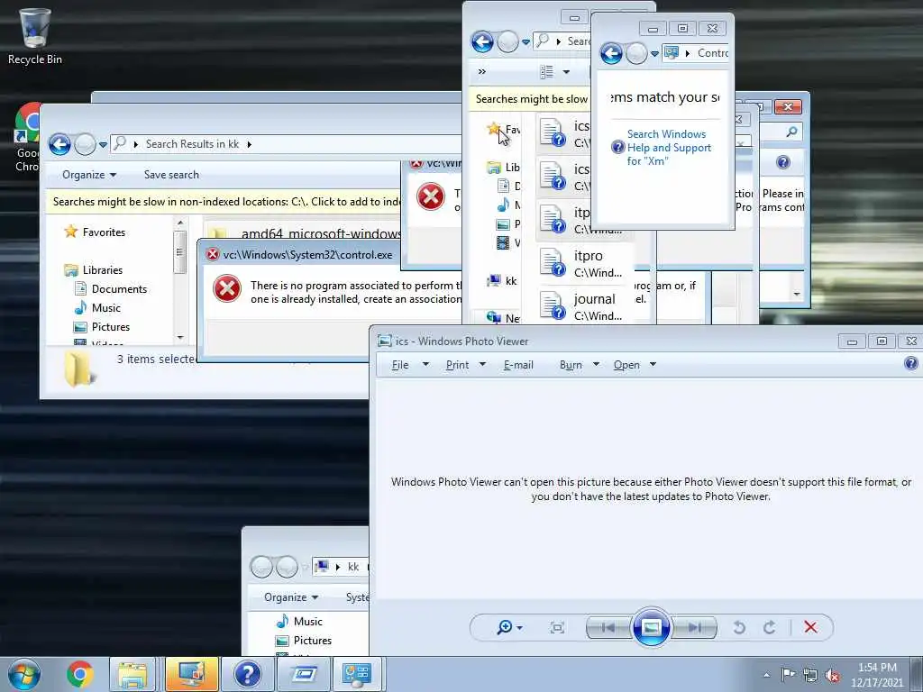
Task: Click the blue help icon in the right background window
Action: [783, 162]
